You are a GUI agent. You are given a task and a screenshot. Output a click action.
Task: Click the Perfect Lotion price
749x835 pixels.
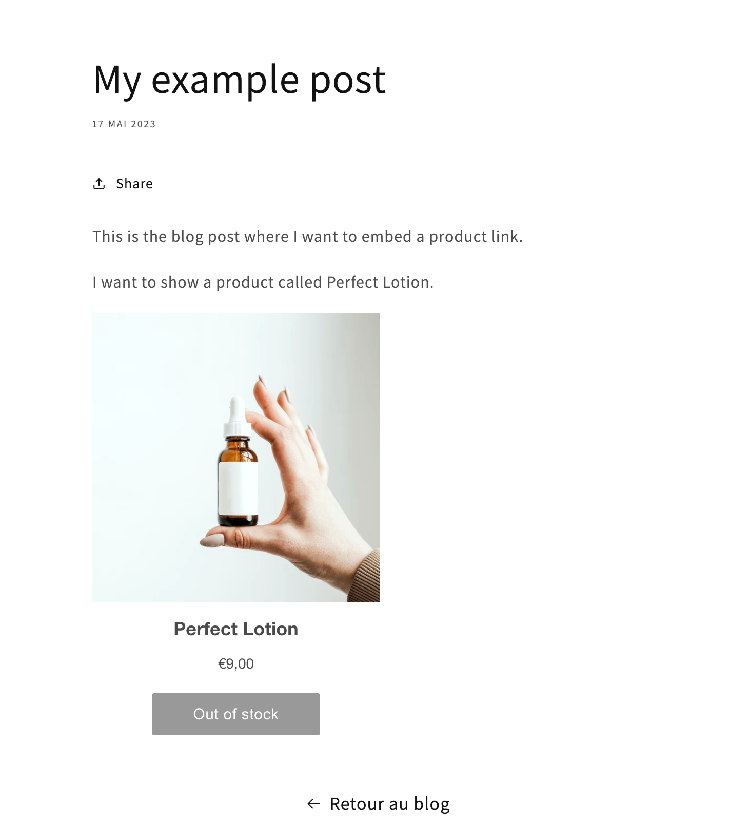pos(235,663)
